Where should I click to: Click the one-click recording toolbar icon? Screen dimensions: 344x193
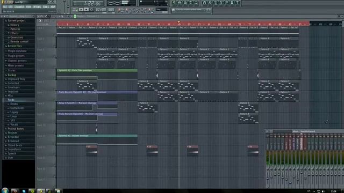tap(226, 3)
